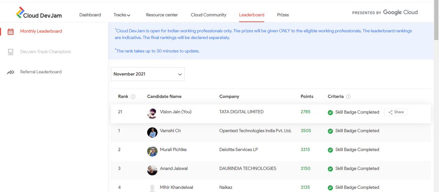
Task: Click the Candidate Name column header
Action: click(164, 97)
